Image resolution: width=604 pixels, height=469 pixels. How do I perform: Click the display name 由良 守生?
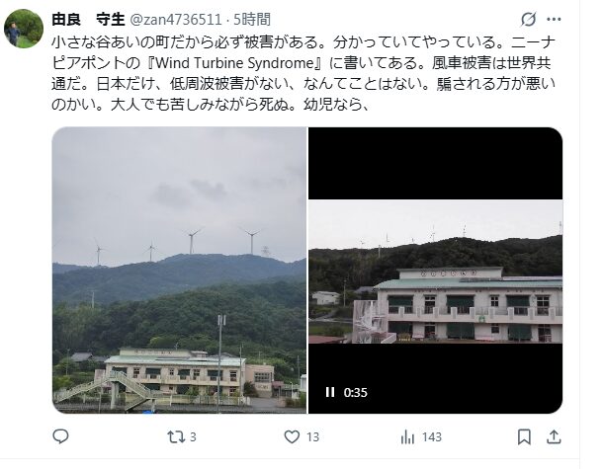point(88,19)
